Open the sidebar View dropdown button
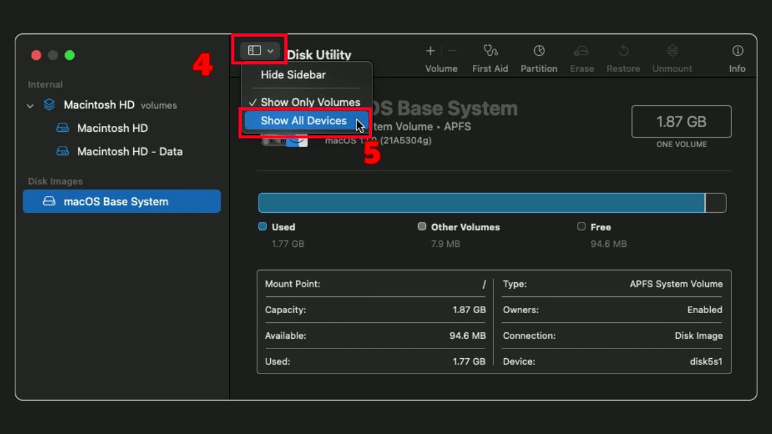772x434 pixels. (x=260, y=50)
